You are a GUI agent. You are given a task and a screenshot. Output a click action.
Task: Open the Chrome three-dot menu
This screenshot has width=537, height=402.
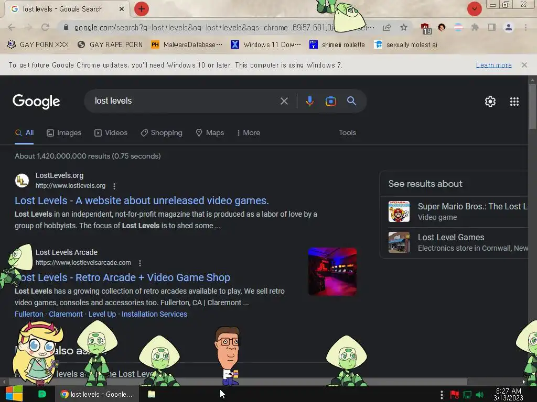525,27
